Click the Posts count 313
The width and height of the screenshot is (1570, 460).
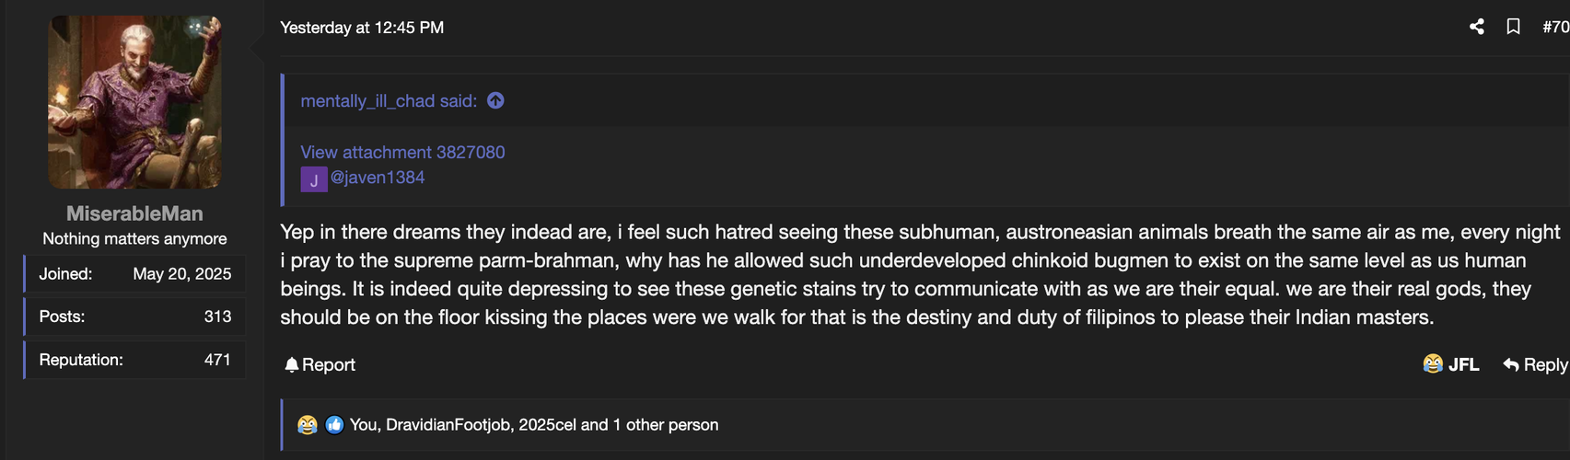pyautogui.click(x=217, y=316)
